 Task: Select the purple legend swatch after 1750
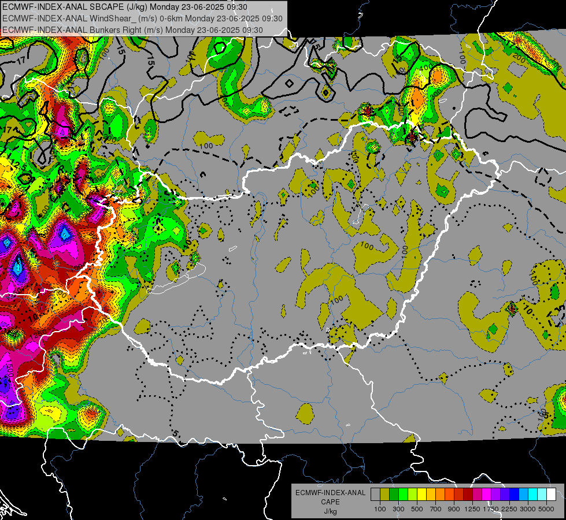click(496, 494)
